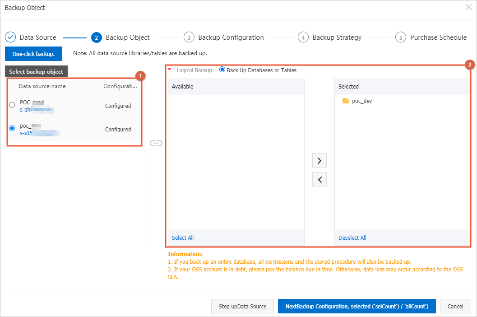Click Next Backup Configuration button

(x=357, y=306)
